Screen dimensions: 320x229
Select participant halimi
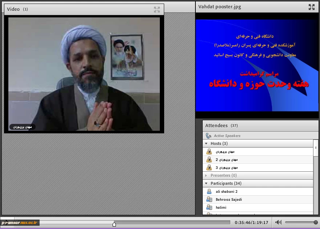pyautogui.click(x=258, y=207)
